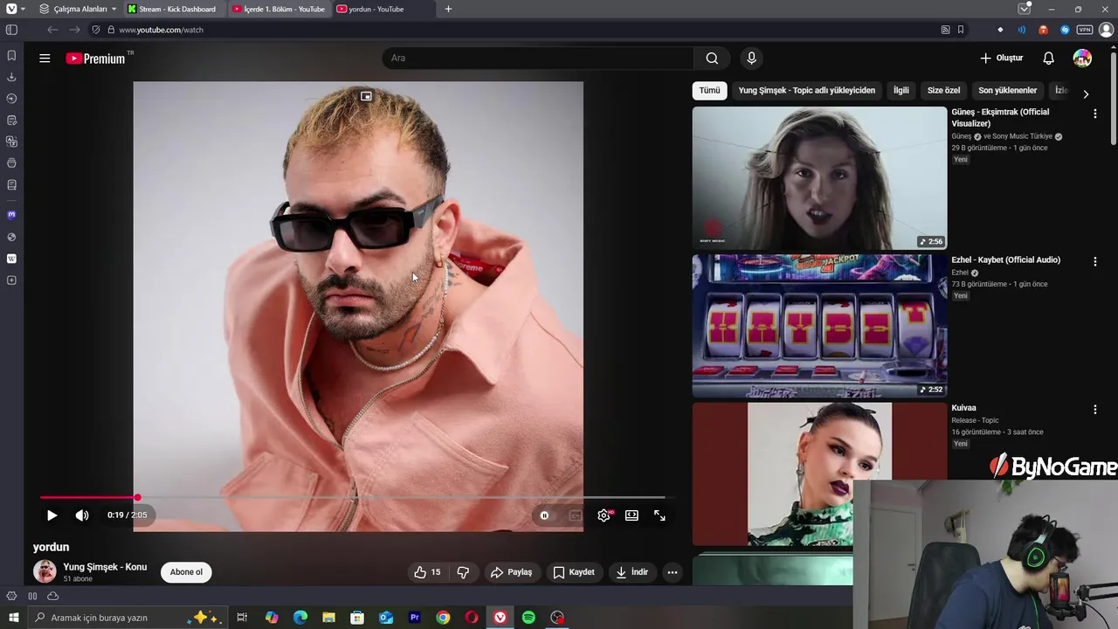The height and width of the screenshot is (629, 1118).
Task: Open options menu for Kuivaa video
Action: click(1094, 409)
